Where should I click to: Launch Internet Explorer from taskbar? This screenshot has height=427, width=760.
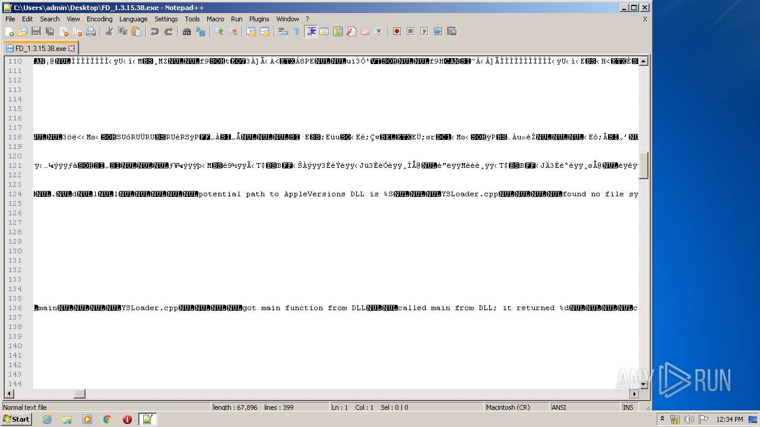[47, 419]
